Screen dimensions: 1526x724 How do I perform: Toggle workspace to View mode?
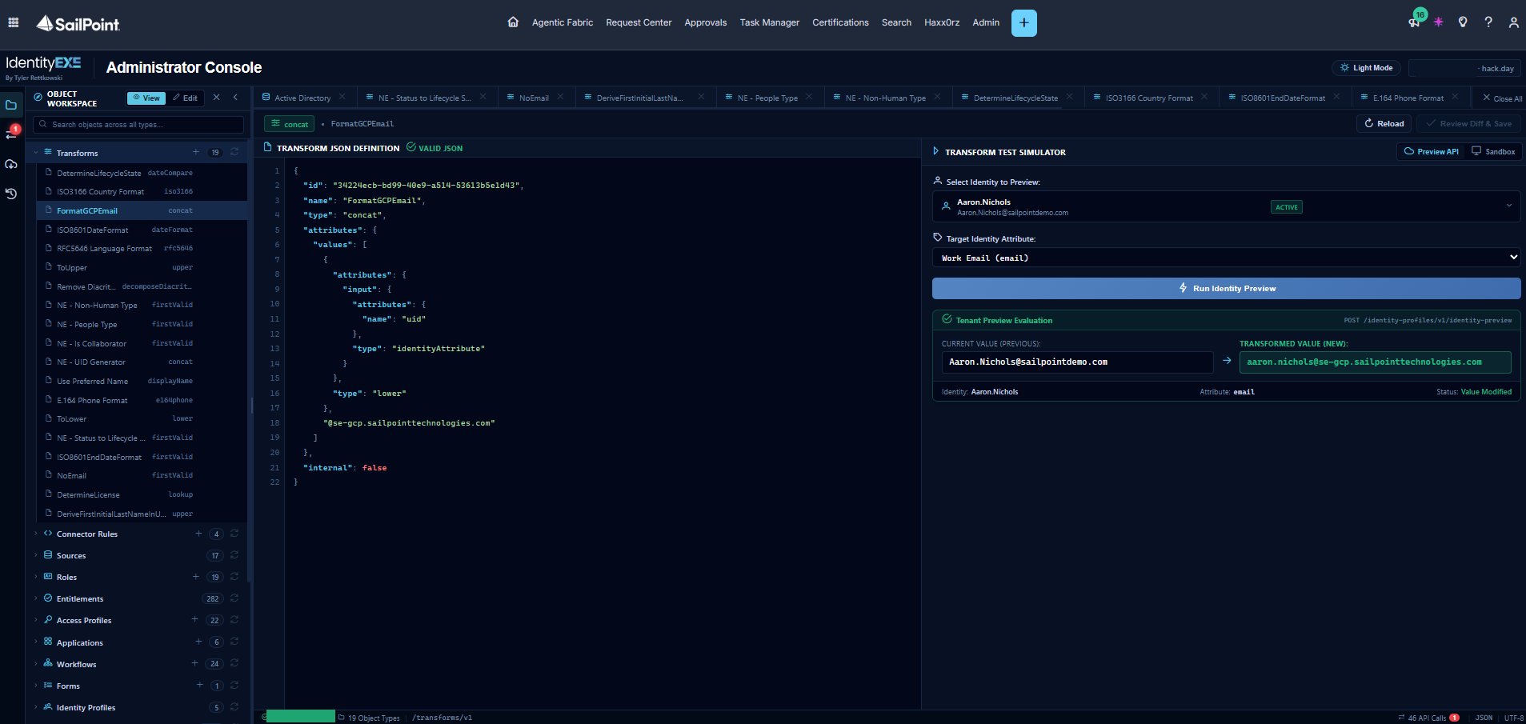click(x=146, y=98)
